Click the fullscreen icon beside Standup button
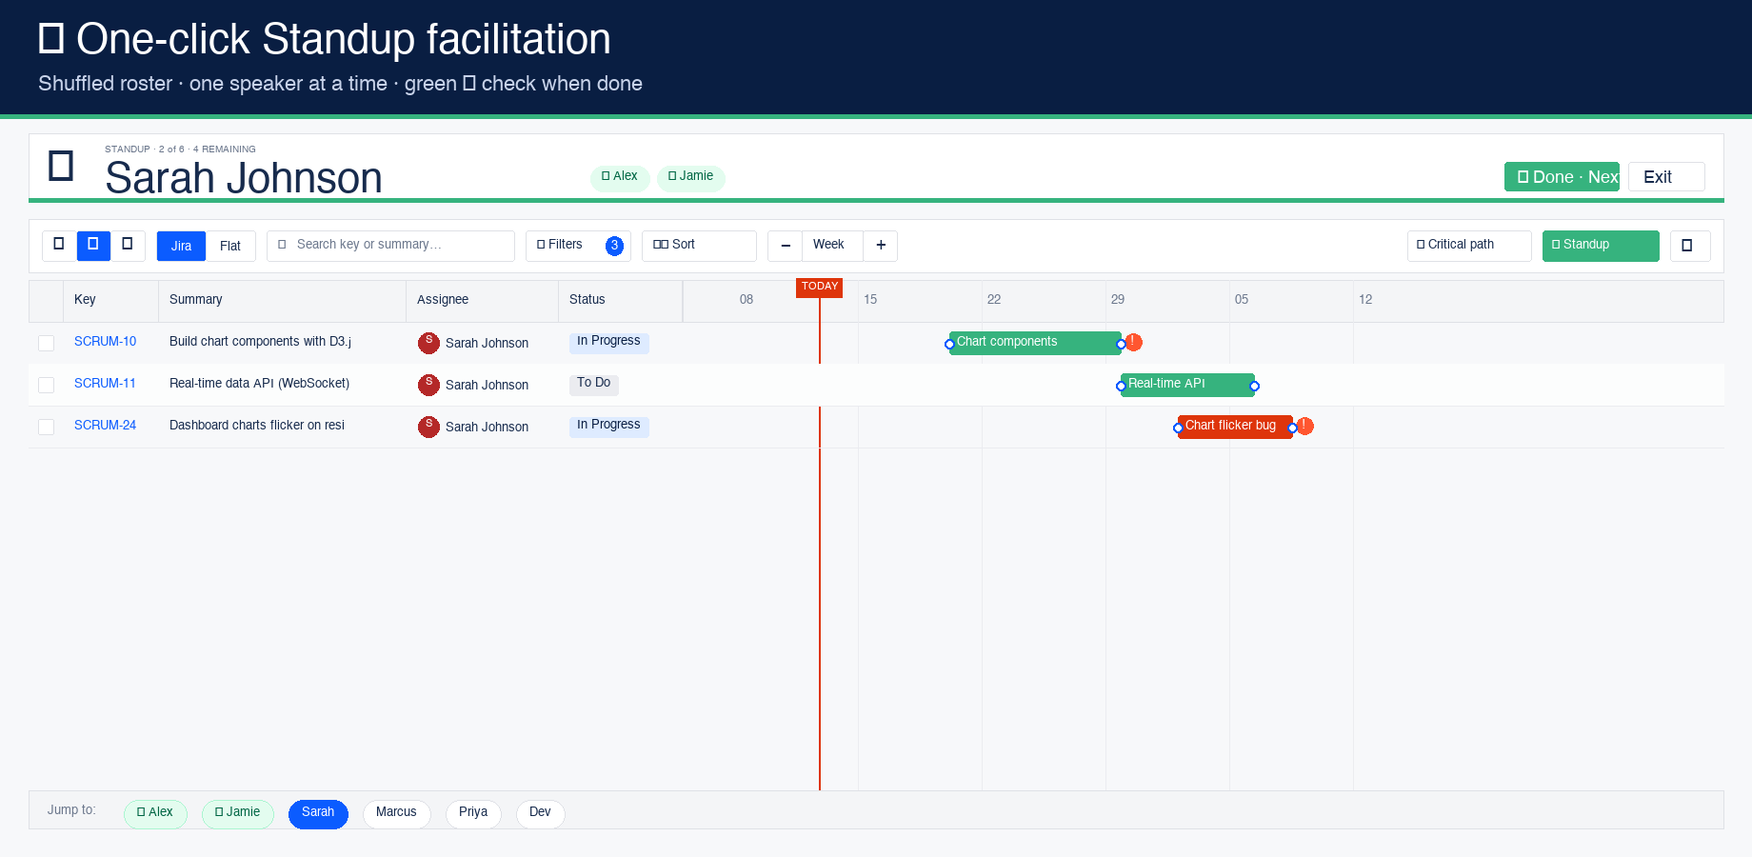1752x857 pixels. click(1689, 246)
